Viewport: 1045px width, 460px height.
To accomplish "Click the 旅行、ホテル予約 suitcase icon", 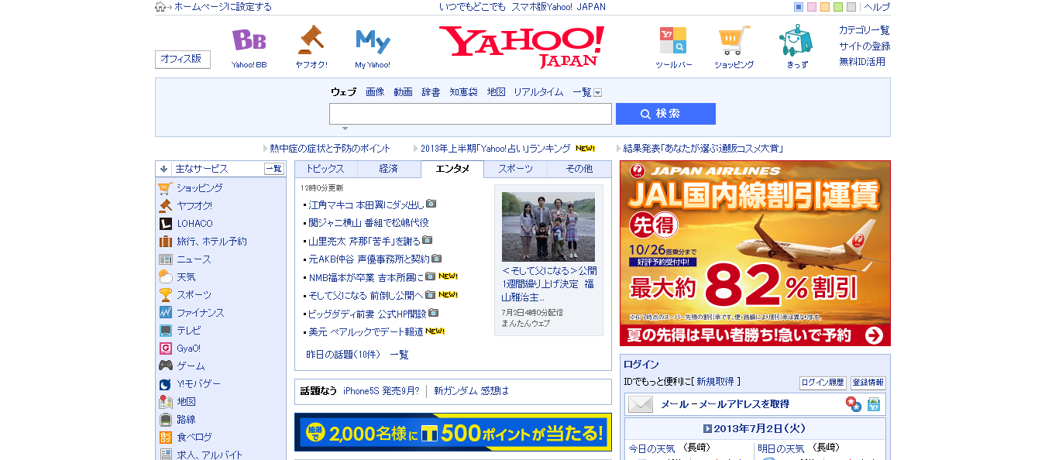I will tap(165, 242).
